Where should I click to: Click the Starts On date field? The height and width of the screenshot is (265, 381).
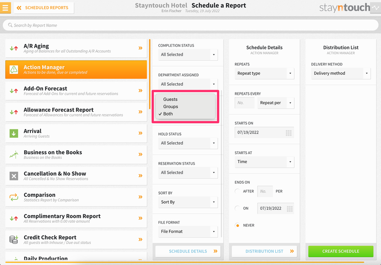tap(264, 132)
